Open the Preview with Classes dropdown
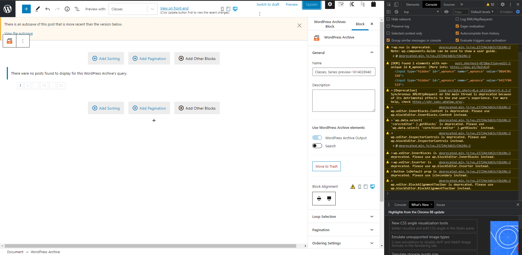Image resolution: width=522 pixels, height=255 pixels. coord(133,9)
